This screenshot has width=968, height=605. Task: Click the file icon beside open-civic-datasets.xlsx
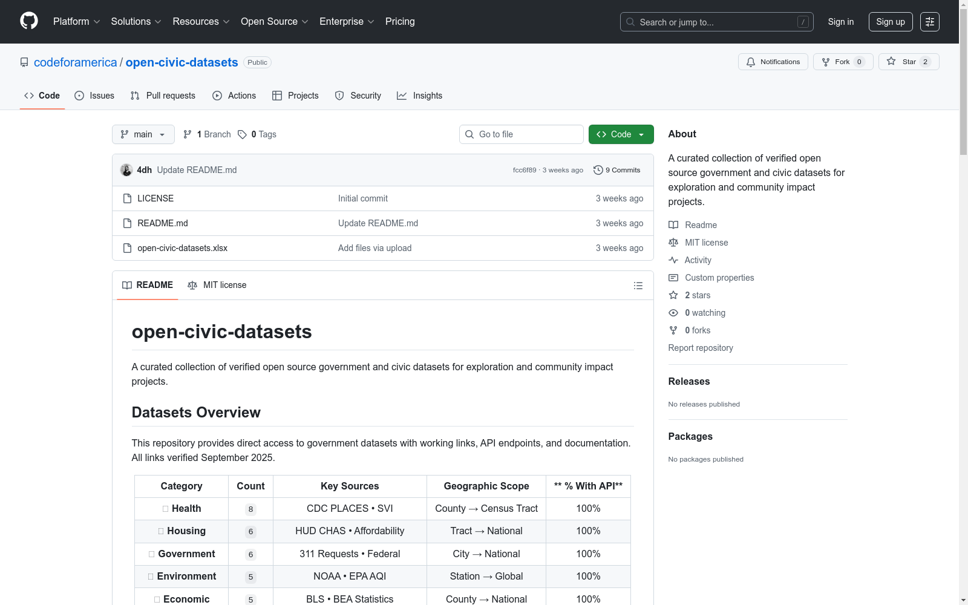point(127,248)
